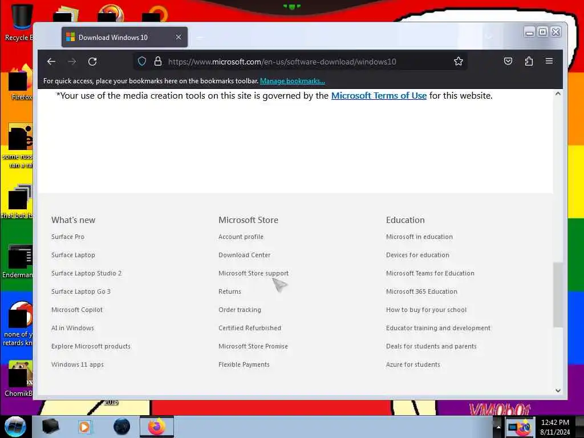Open Educator training and development link

pos(438,328)
